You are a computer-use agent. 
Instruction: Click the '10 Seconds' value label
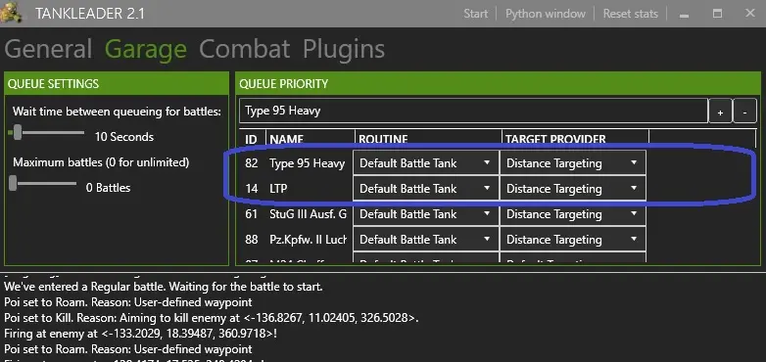click(x=124, y=137)
